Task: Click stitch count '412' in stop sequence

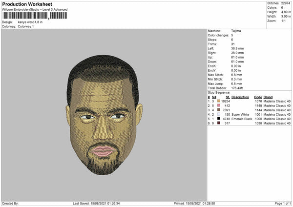Action: (227, 106)
